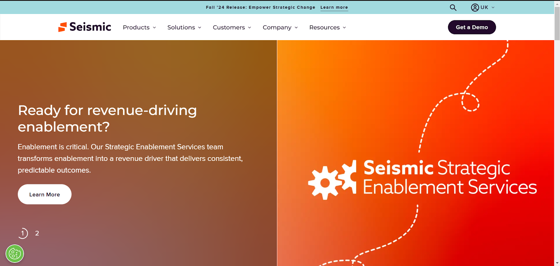The width and height of the screenshot is (560, 266).
Task: Expand the Resources menu chevron
Action: (x=344, y=28)
